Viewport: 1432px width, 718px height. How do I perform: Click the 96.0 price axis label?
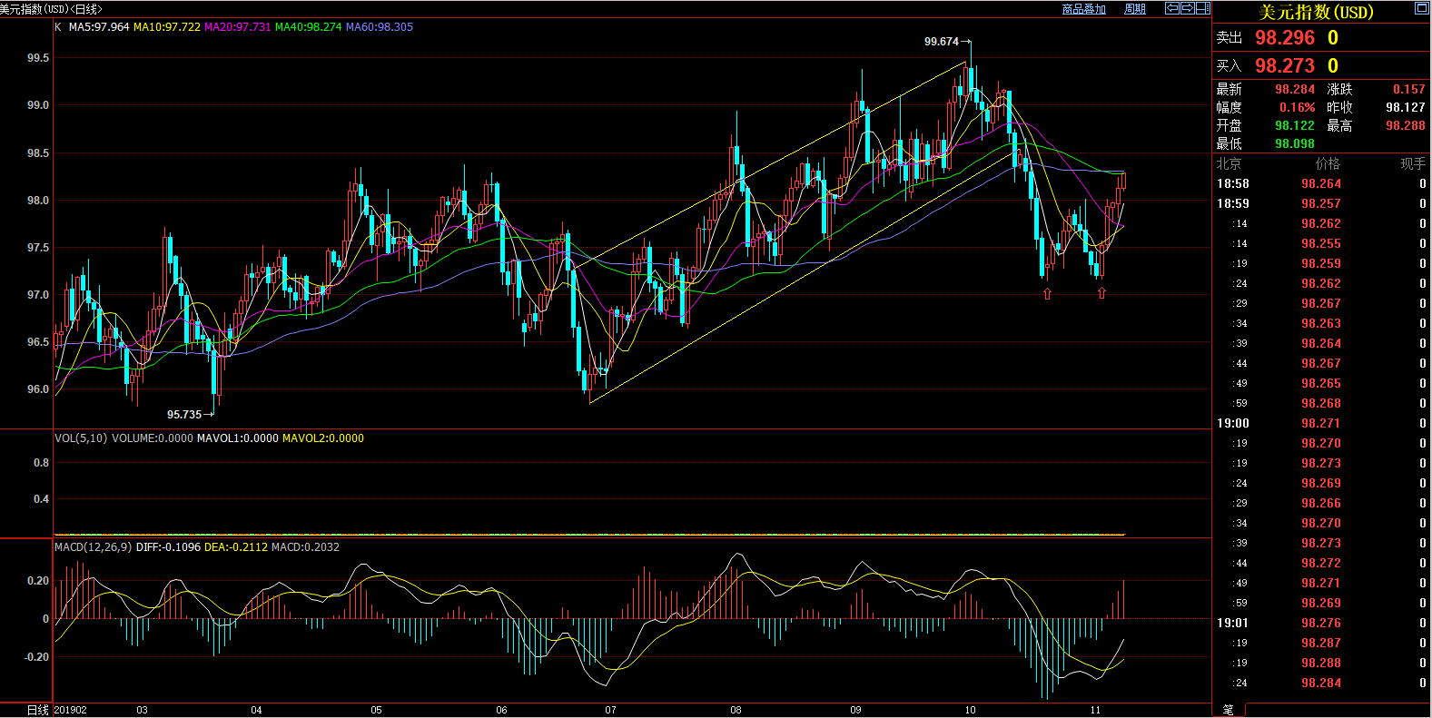[x=38, y=389]
